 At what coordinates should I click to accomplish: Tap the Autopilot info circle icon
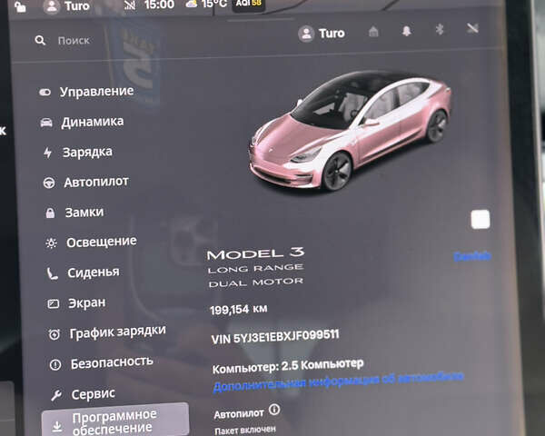tap(274, 411)
